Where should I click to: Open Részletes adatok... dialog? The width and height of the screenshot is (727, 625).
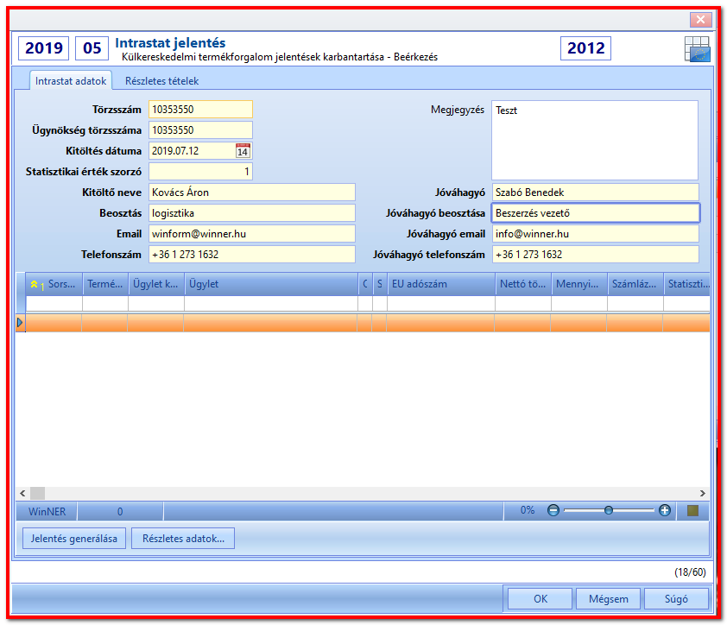[183, 539]
